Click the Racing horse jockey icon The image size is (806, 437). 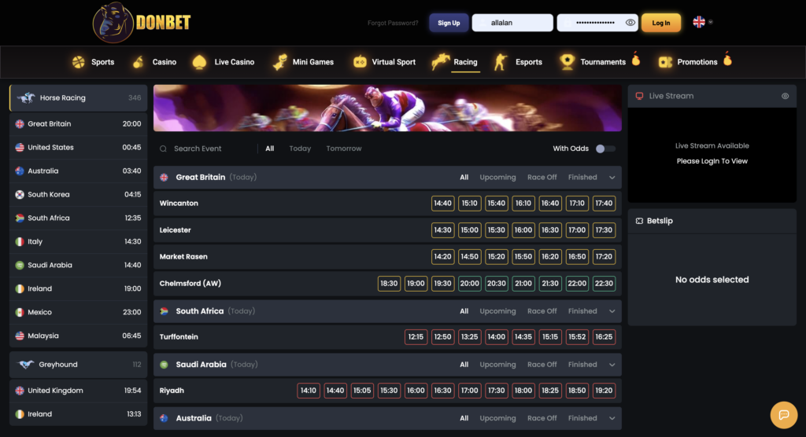[x=441, y=61]
